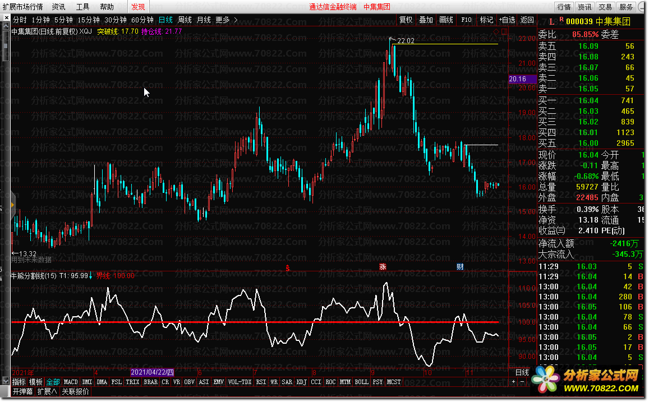Viewport: 649px width, 402px height.
Task: Click the red 'S' marker below chart
Action: tap(288, 269)
